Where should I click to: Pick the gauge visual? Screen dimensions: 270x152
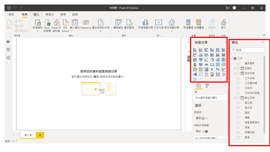(206, 65)
